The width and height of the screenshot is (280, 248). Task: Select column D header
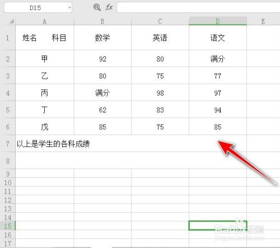(x=218, y=21)
